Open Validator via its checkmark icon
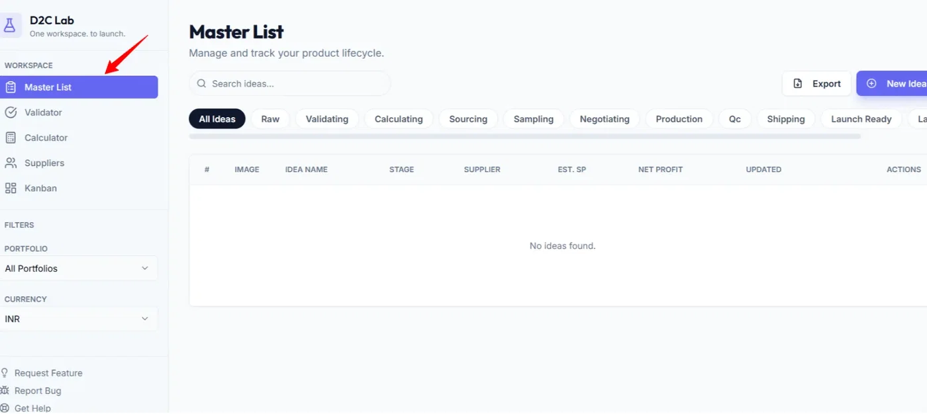The width and height of the screenshot is (927, 414). (x=11, y=112)
